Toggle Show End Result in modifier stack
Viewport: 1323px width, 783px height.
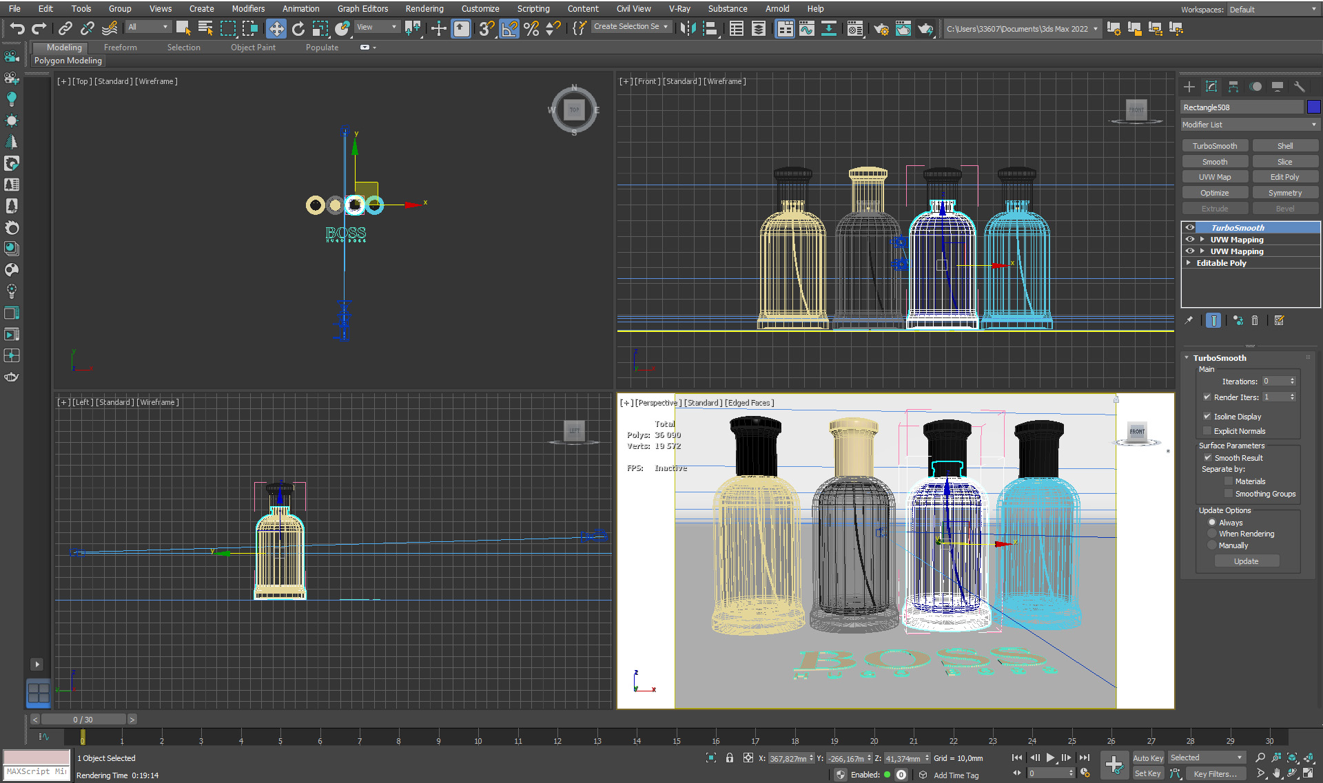(1214, 320)
